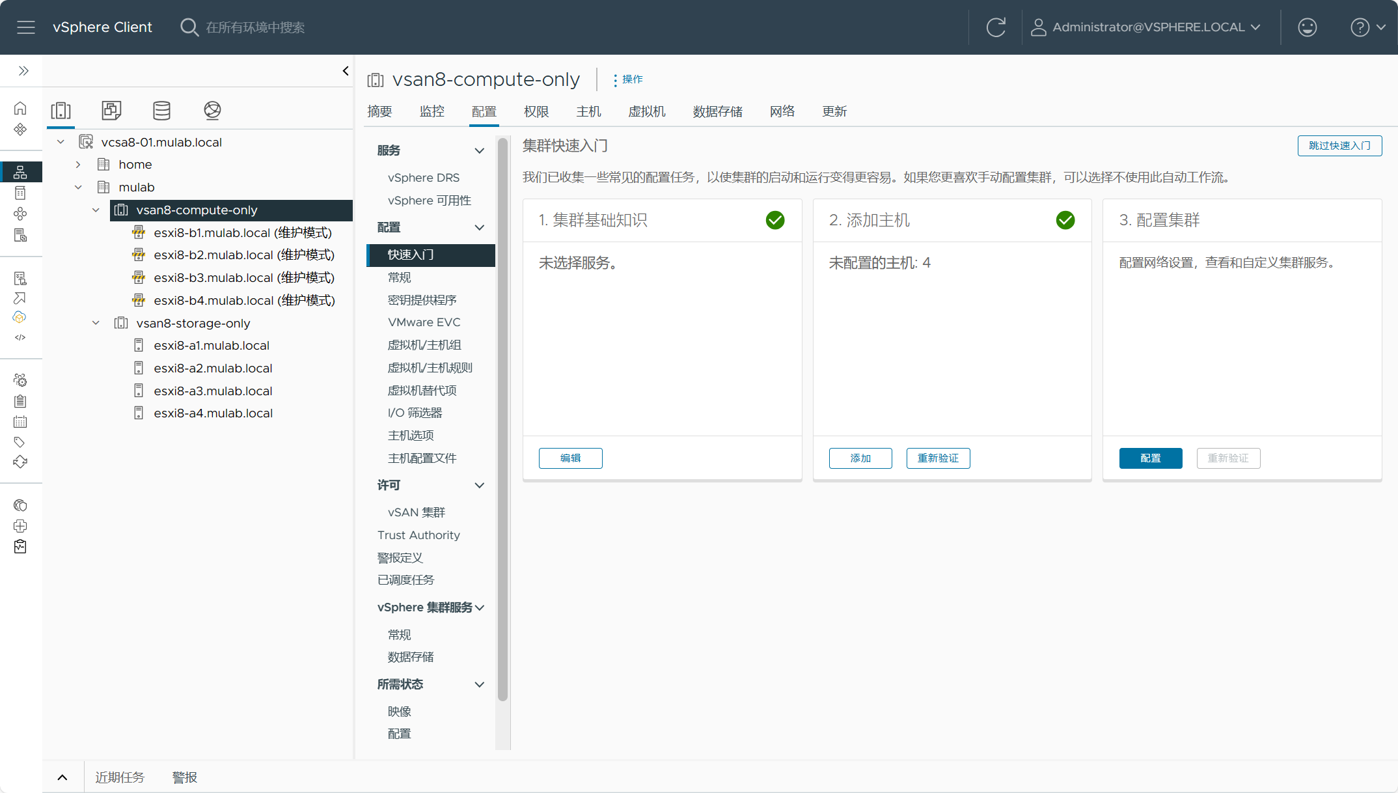Open the Developer Center code icon
This screenshot has width=1398, height=793.
[20, 337]
